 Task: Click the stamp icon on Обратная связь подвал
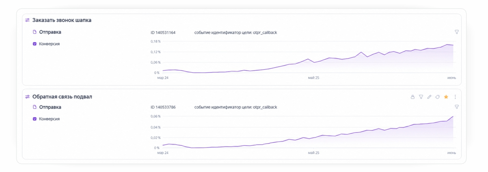point(412,97)
